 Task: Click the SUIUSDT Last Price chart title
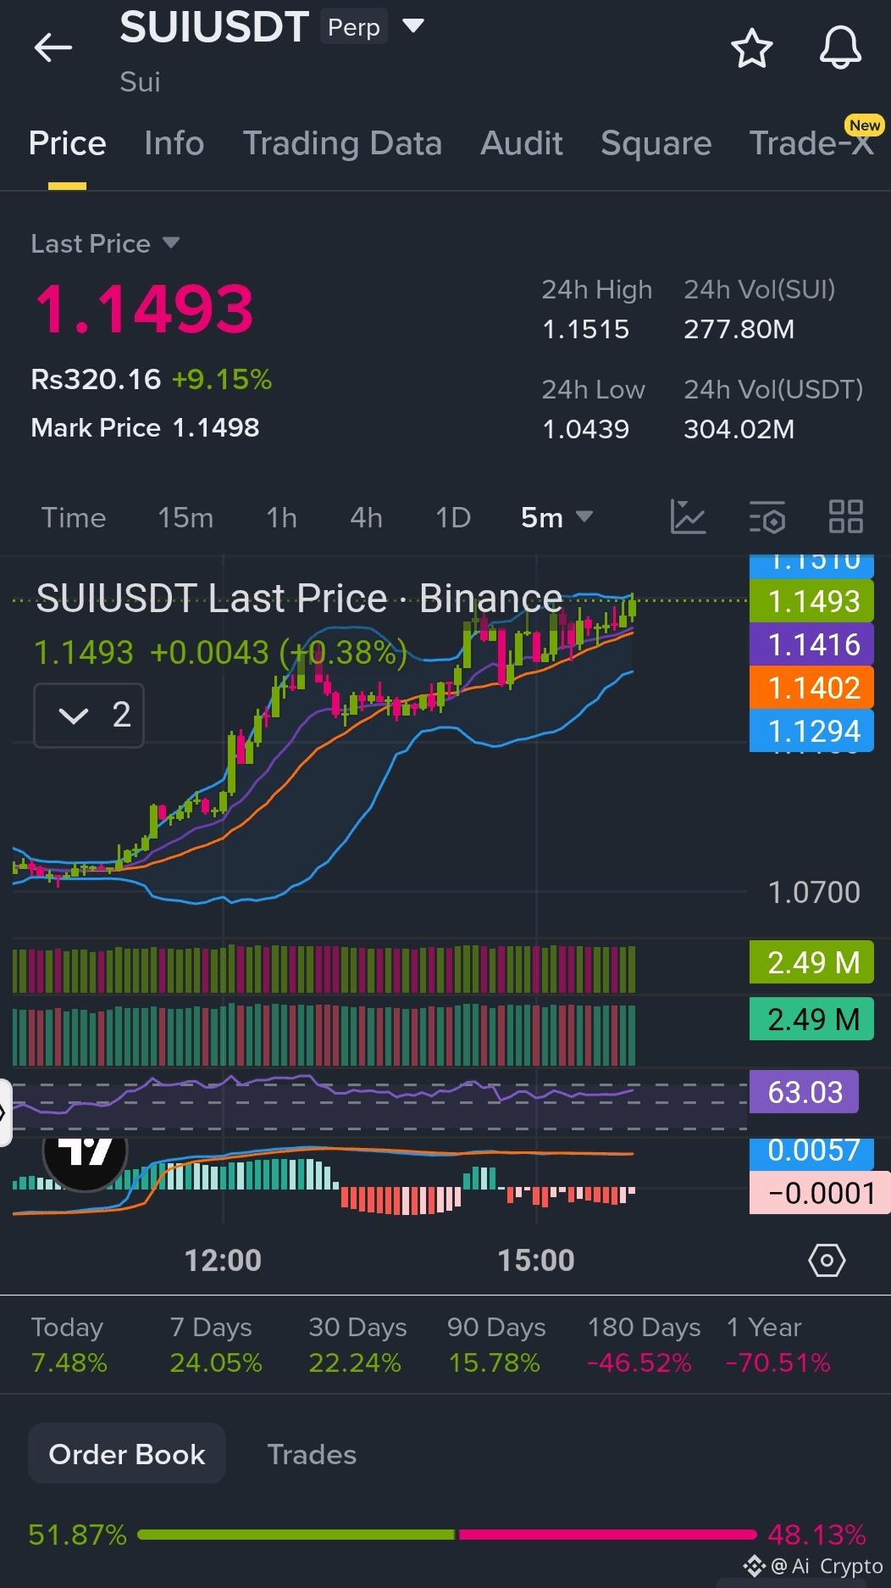[x=299, y=599]
